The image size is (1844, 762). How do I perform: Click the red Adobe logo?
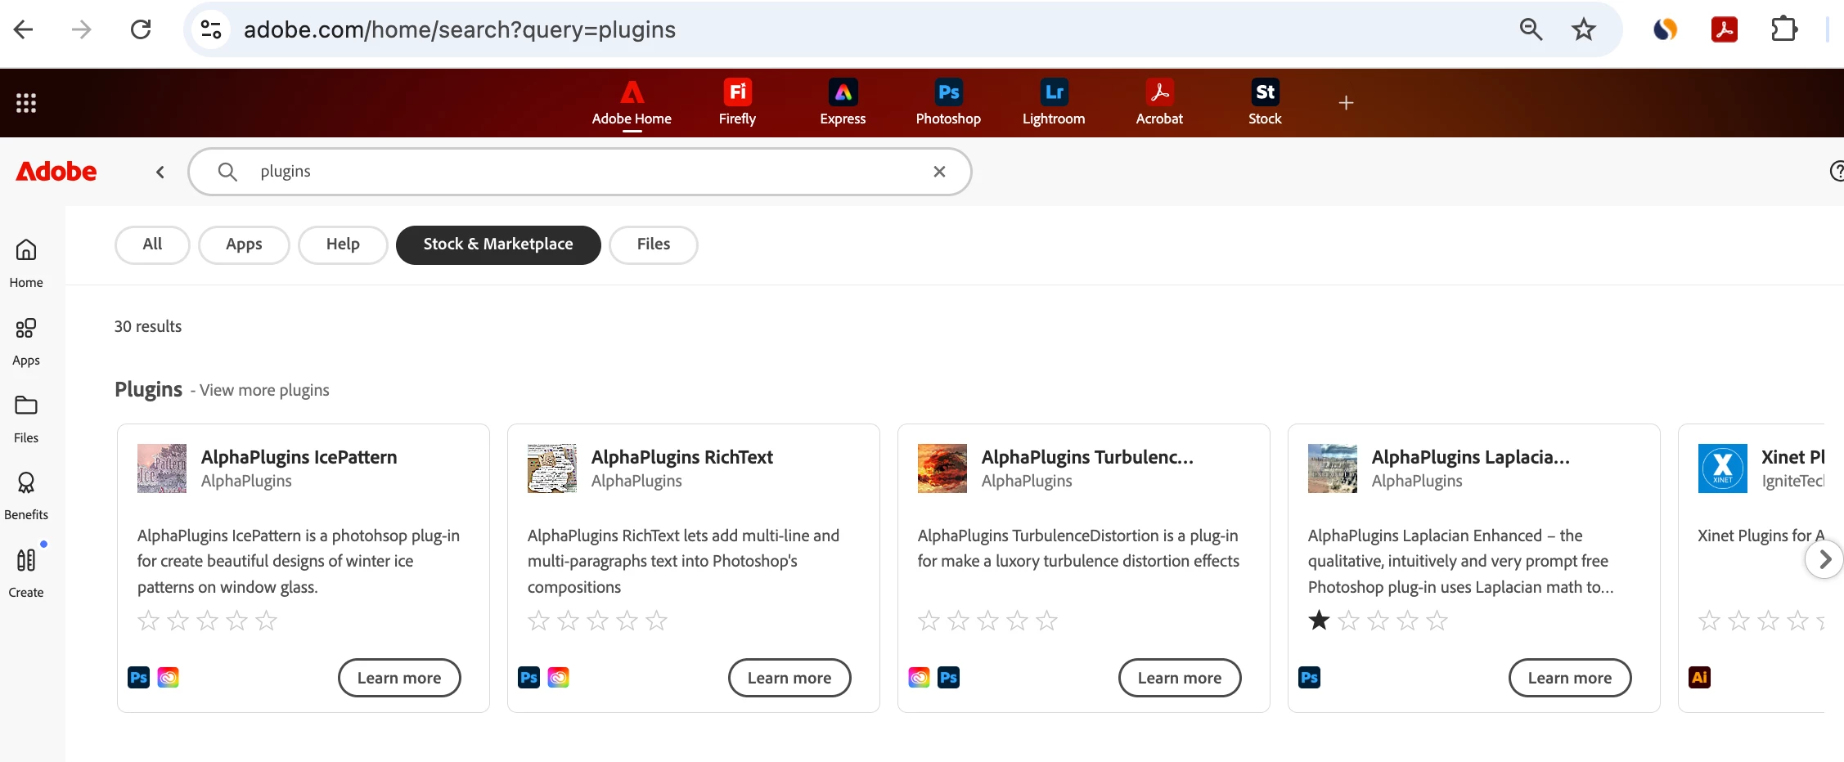56,172
